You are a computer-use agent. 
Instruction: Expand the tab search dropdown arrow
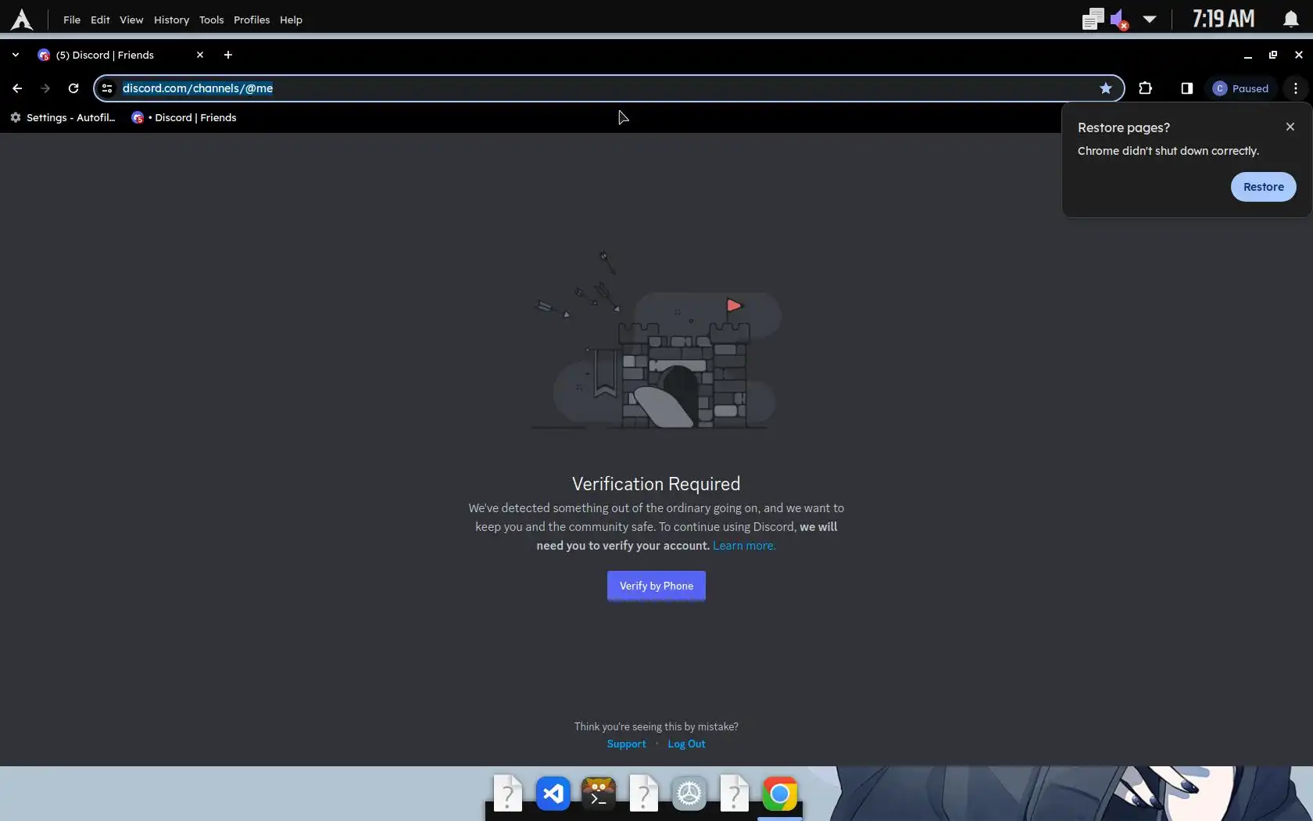point(16,55)
